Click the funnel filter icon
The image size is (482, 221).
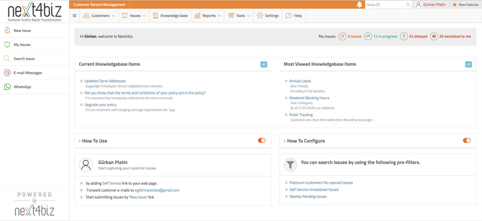tap(290, 165)
